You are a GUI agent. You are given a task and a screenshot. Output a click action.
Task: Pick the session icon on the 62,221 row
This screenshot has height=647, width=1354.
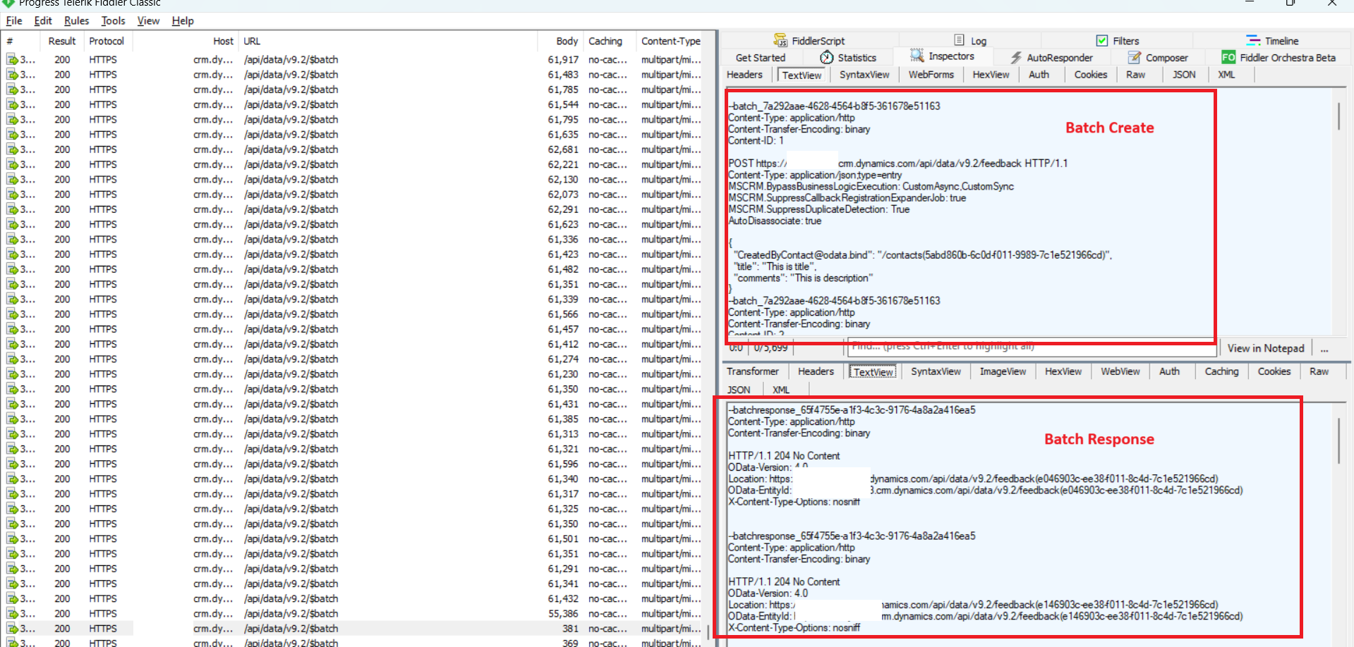pos(13,164)
